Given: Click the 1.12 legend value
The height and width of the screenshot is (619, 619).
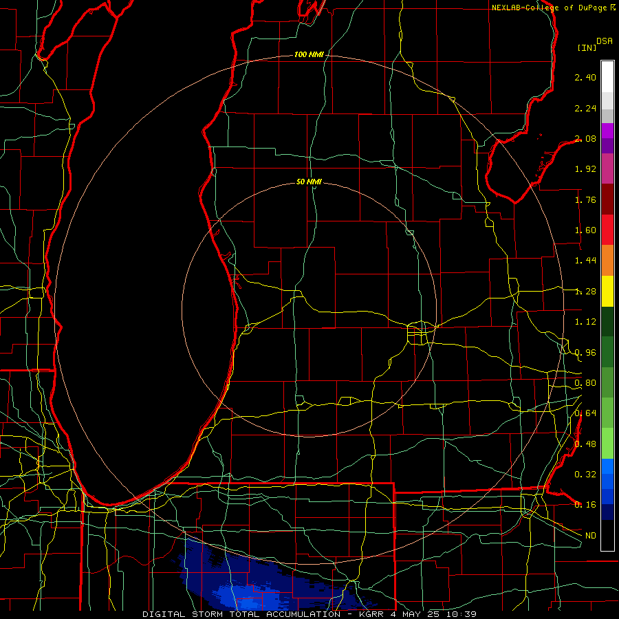Looking at the screenshot, I should tap(585, 322).
